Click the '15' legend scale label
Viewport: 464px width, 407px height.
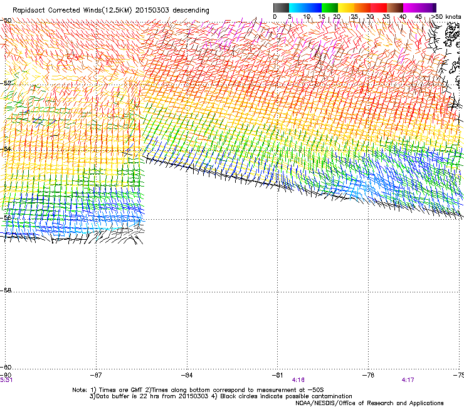click(x=322, y=17)
